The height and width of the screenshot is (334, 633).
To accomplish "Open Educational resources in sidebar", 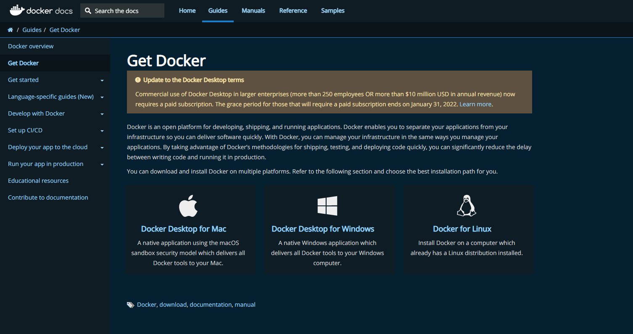I will click(38, 181).
